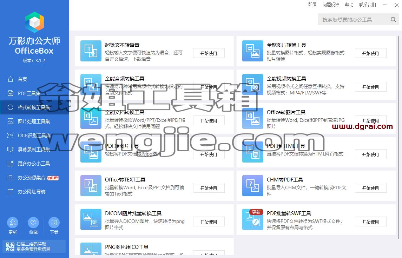402x258 pixels.
Task: Click the 屏幕录制工具集 monitor icon
Action: 11,150
